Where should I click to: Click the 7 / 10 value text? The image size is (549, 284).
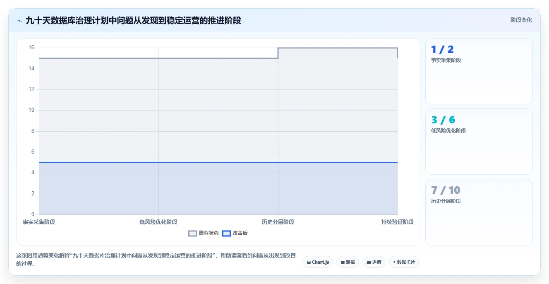446,190
